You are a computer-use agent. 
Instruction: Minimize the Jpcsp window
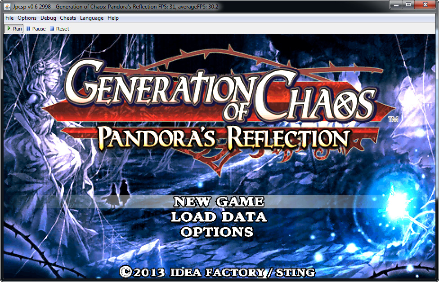(x=396, y=4)
